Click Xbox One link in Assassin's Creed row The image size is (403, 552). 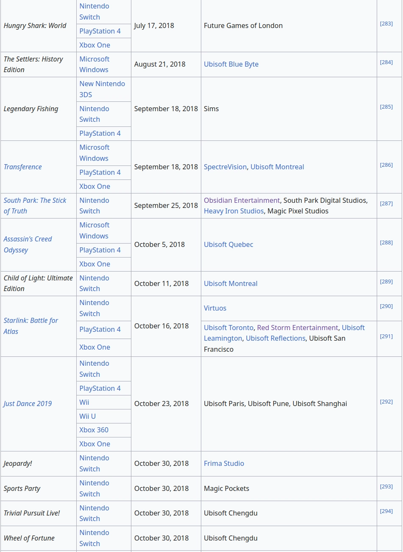(x=94, y=264)
